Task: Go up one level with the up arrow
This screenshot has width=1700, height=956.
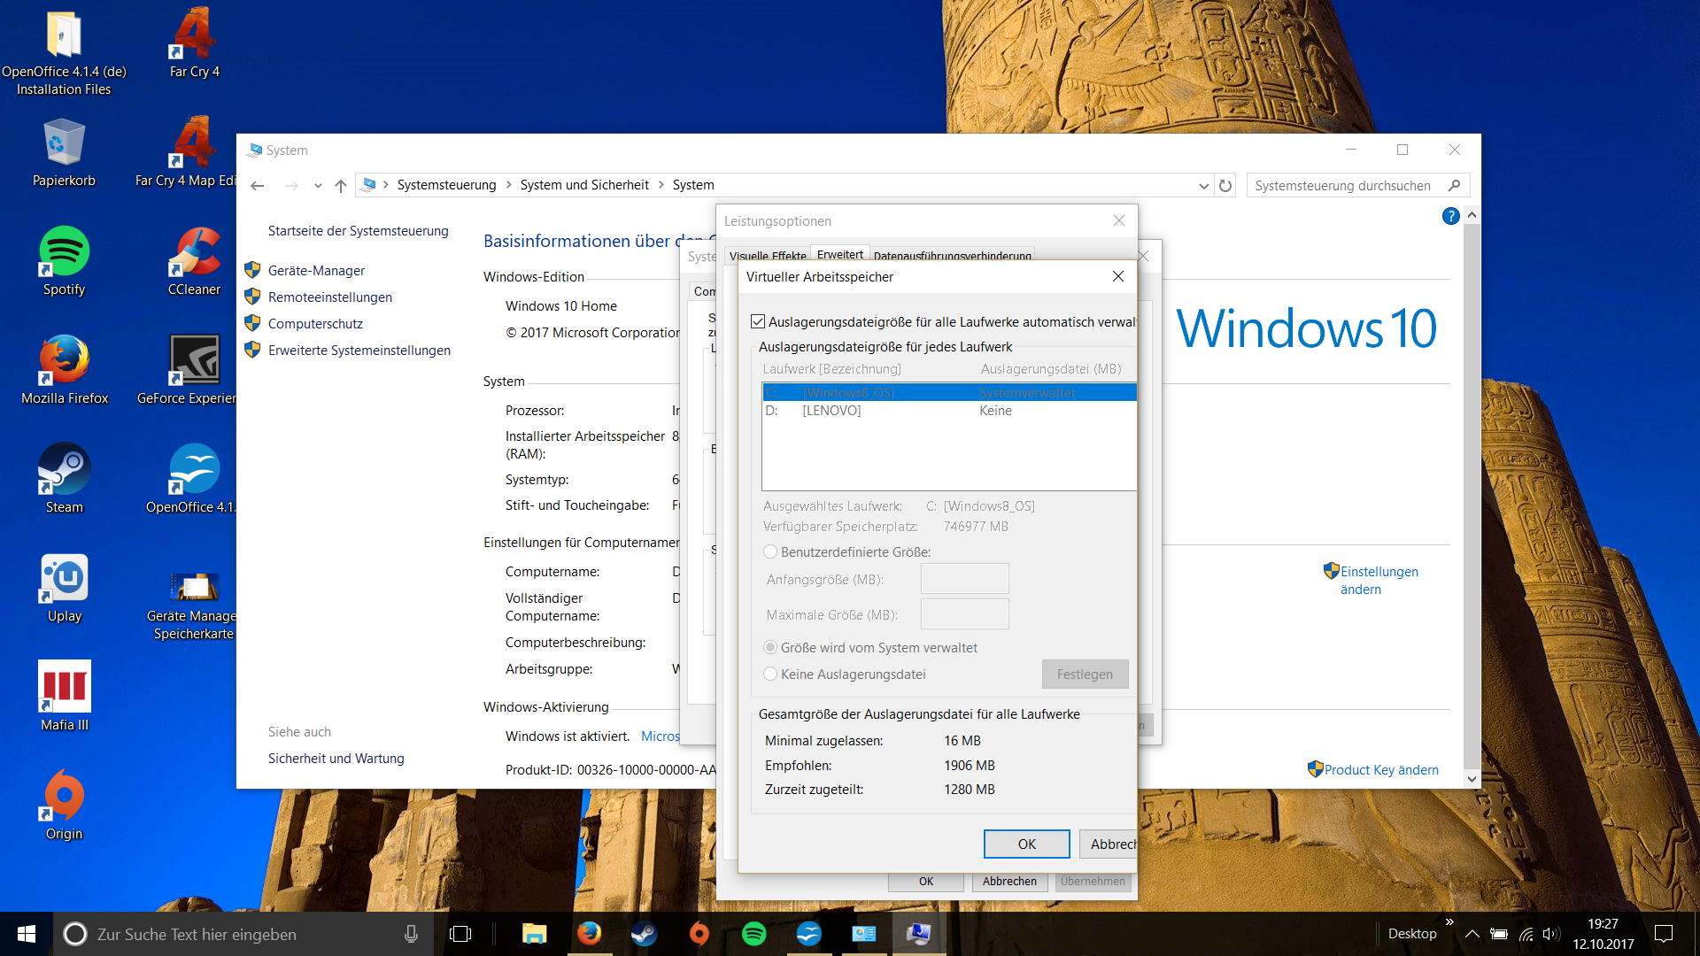Action: pos(341,186)
